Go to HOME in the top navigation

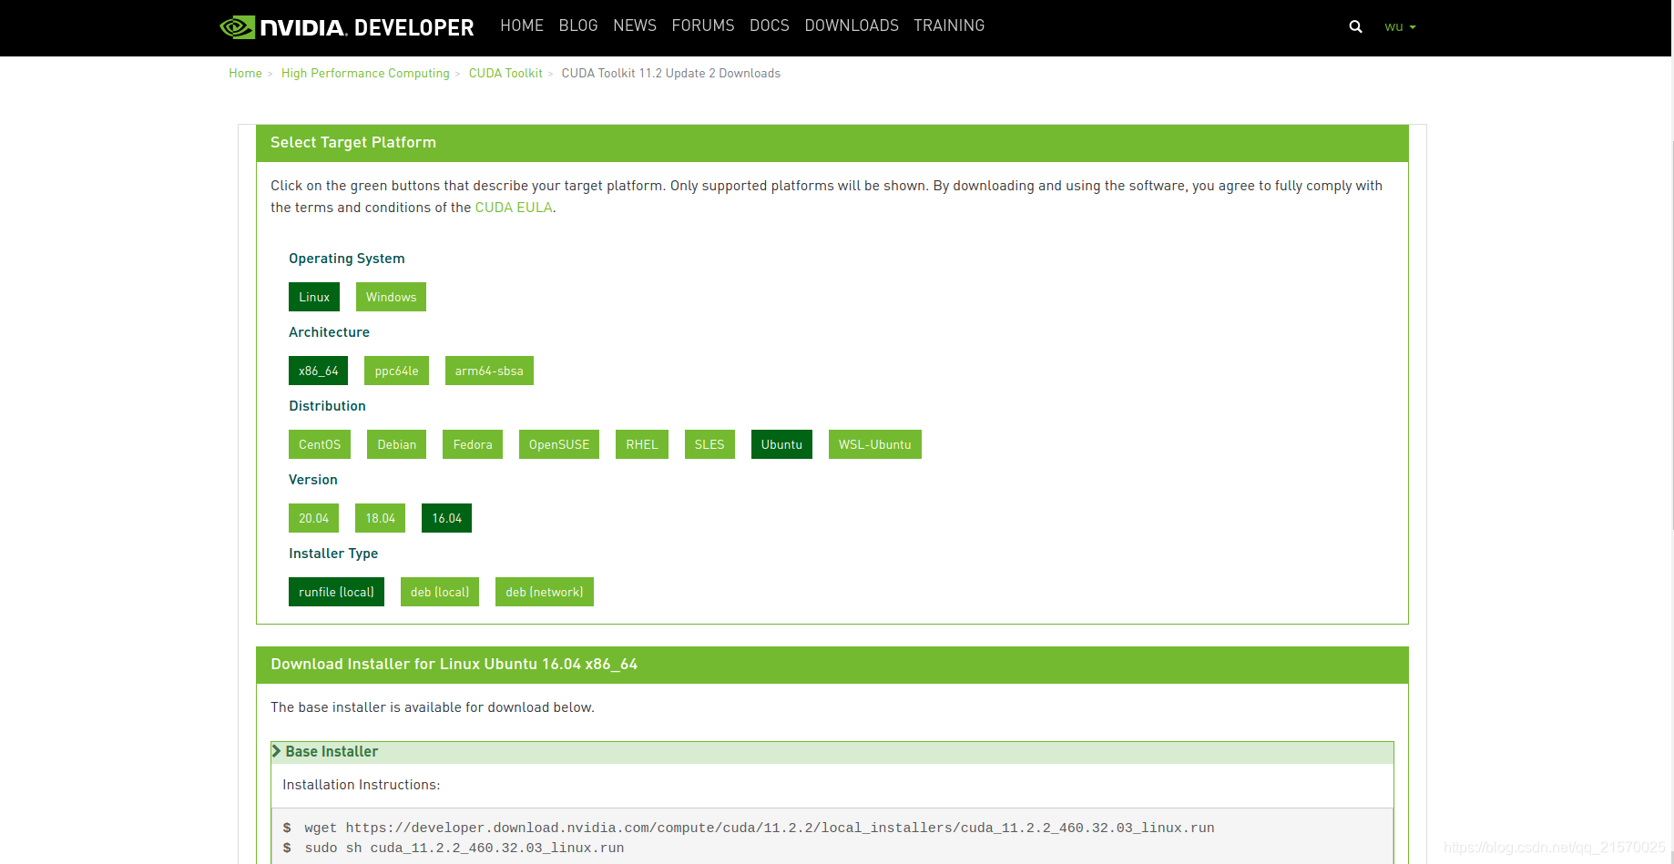point(522,25)
